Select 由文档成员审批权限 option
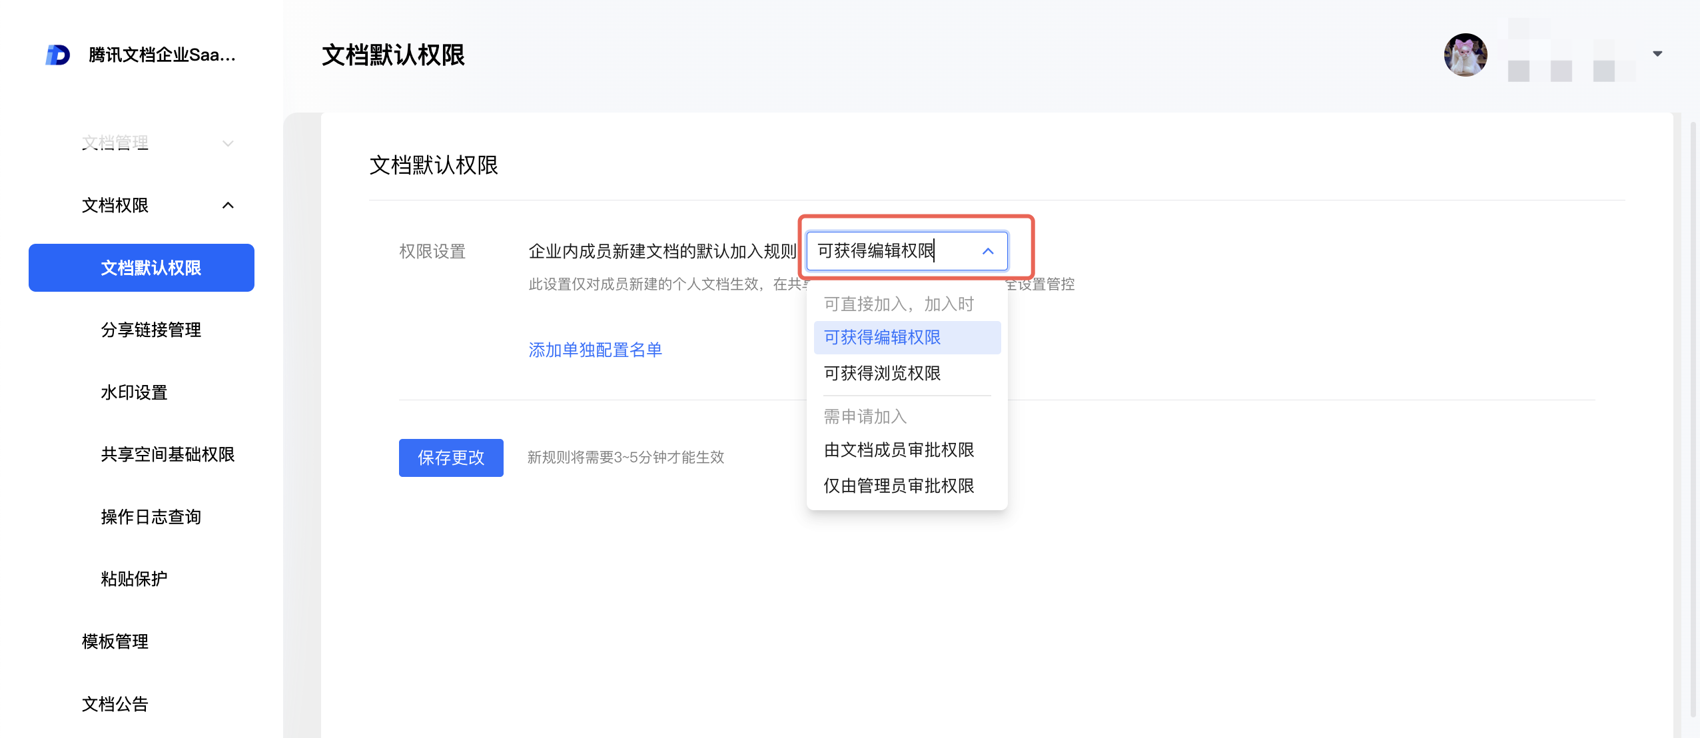This screenshot has height=738, width=1700. (899, 450)
